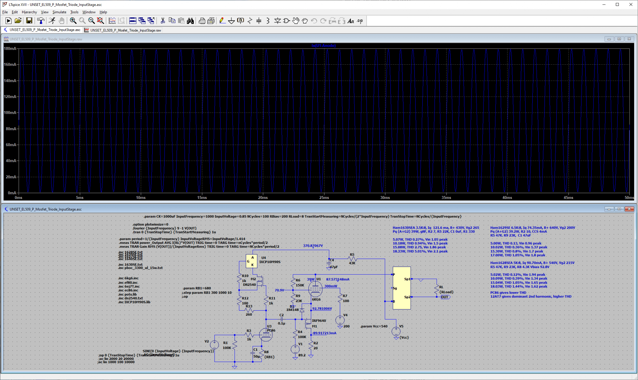Minimize the schematic .asc window

coord(609,209)
